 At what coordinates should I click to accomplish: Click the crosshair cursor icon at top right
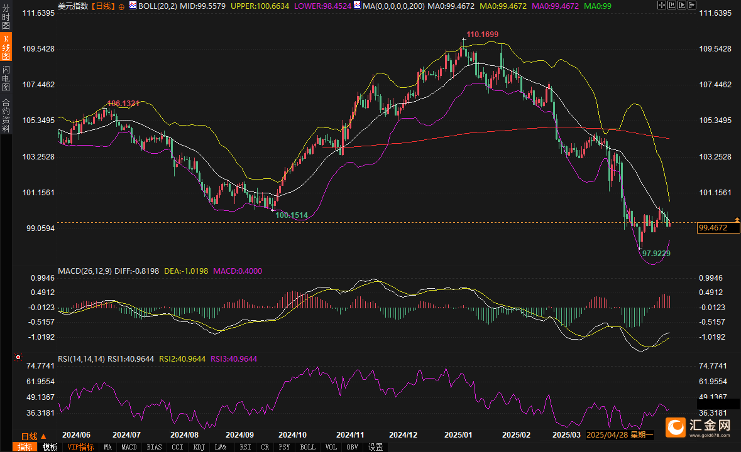662,5
